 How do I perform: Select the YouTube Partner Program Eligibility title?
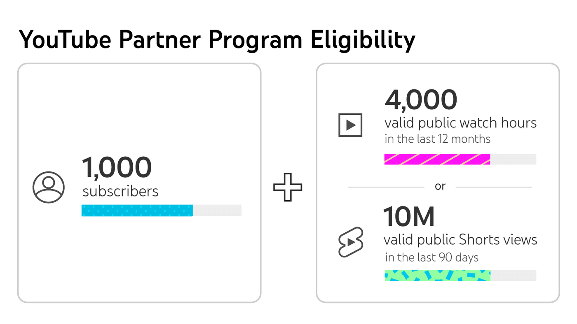(217, 40)
